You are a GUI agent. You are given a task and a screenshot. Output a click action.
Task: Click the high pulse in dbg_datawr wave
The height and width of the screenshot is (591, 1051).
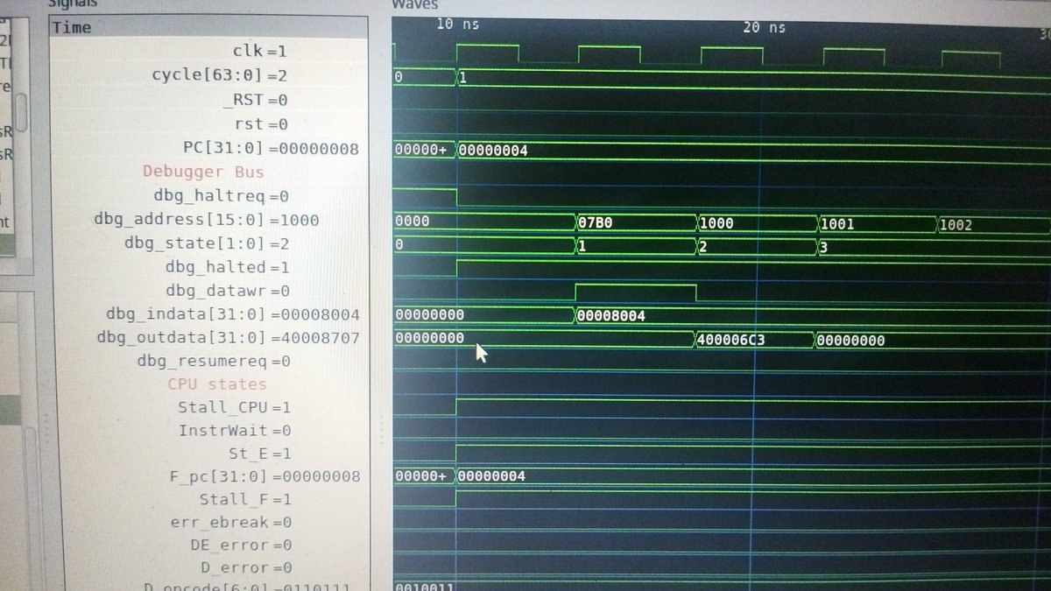point(635,292)
